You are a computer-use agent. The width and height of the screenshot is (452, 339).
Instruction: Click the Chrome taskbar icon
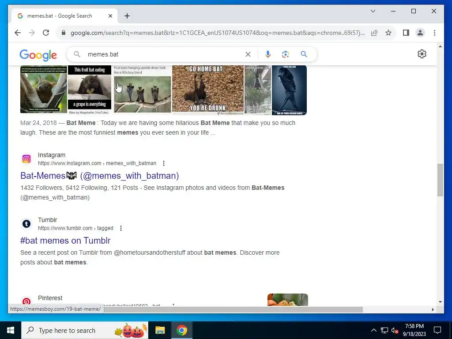(181, 330)
